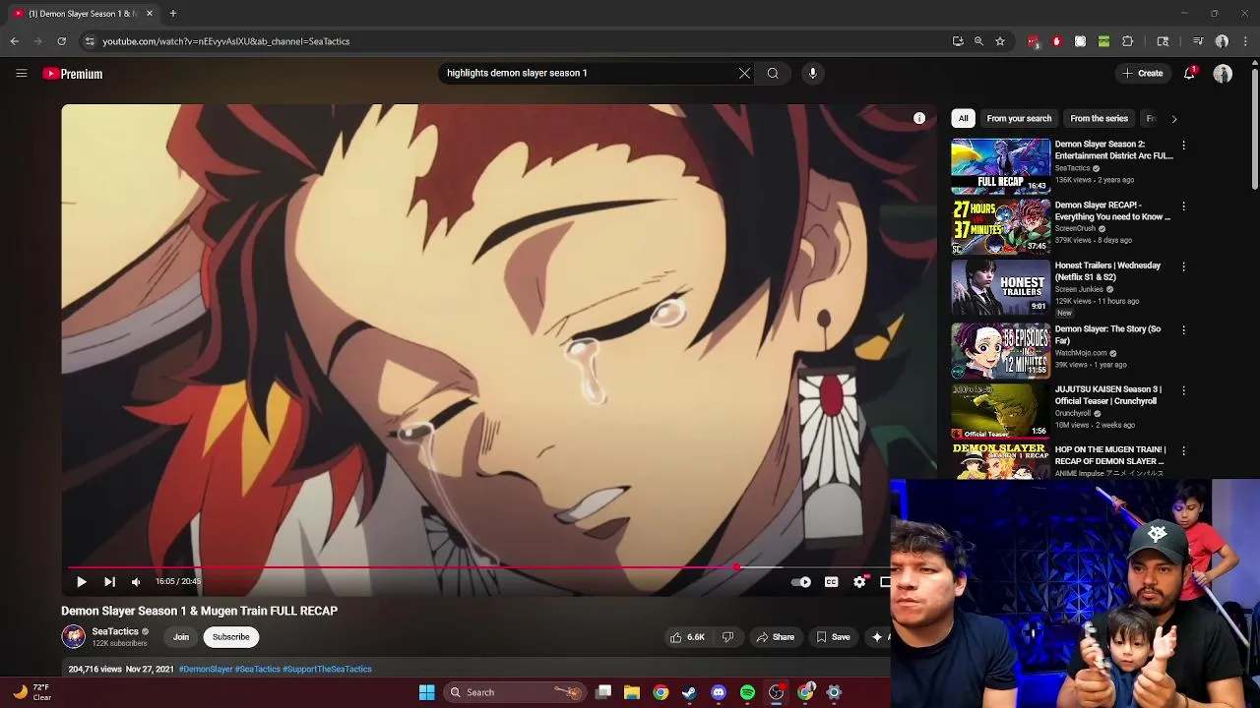Open options for JUJUTSU KAISEN Season 3 video
This screenshot has width=1260, height=708.
(x=1183, y=390)
